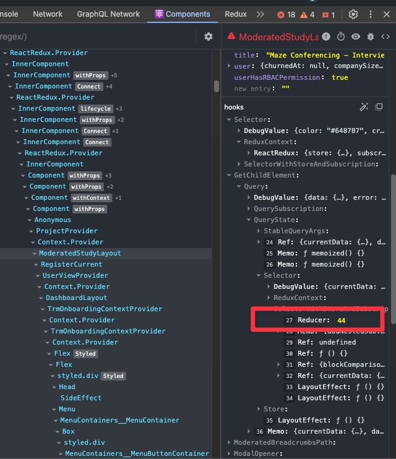This screenshot has height=459, width=396.
Task: Click the 4 warnings counter icon
Action: (x=304, y=15)
